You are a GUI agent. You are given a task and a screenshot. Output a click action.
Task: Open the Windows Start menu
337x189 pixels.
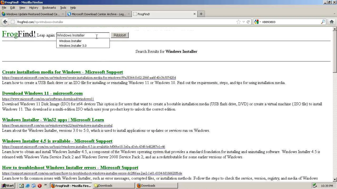tap(8, 186)
